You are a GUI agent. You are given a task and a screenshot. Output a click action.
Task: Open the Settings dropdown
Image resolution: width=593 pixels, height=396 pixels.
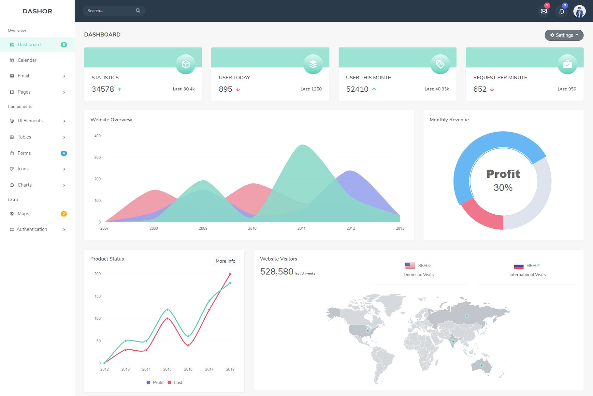pyautogui.click(x=564, y=35)
